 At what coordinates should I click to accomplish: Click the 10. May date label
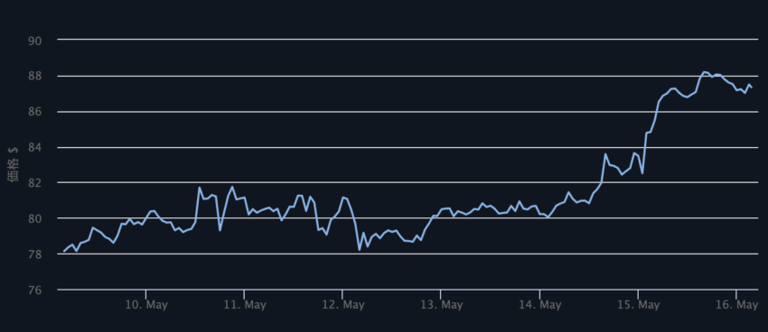point(146,305)
